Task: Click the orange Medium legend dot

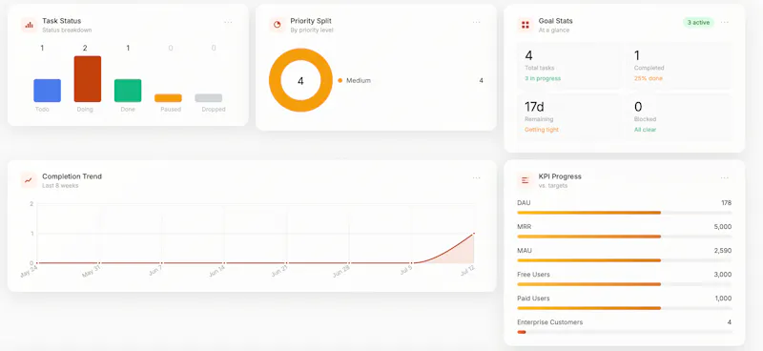Action: (x=340, y=81)
